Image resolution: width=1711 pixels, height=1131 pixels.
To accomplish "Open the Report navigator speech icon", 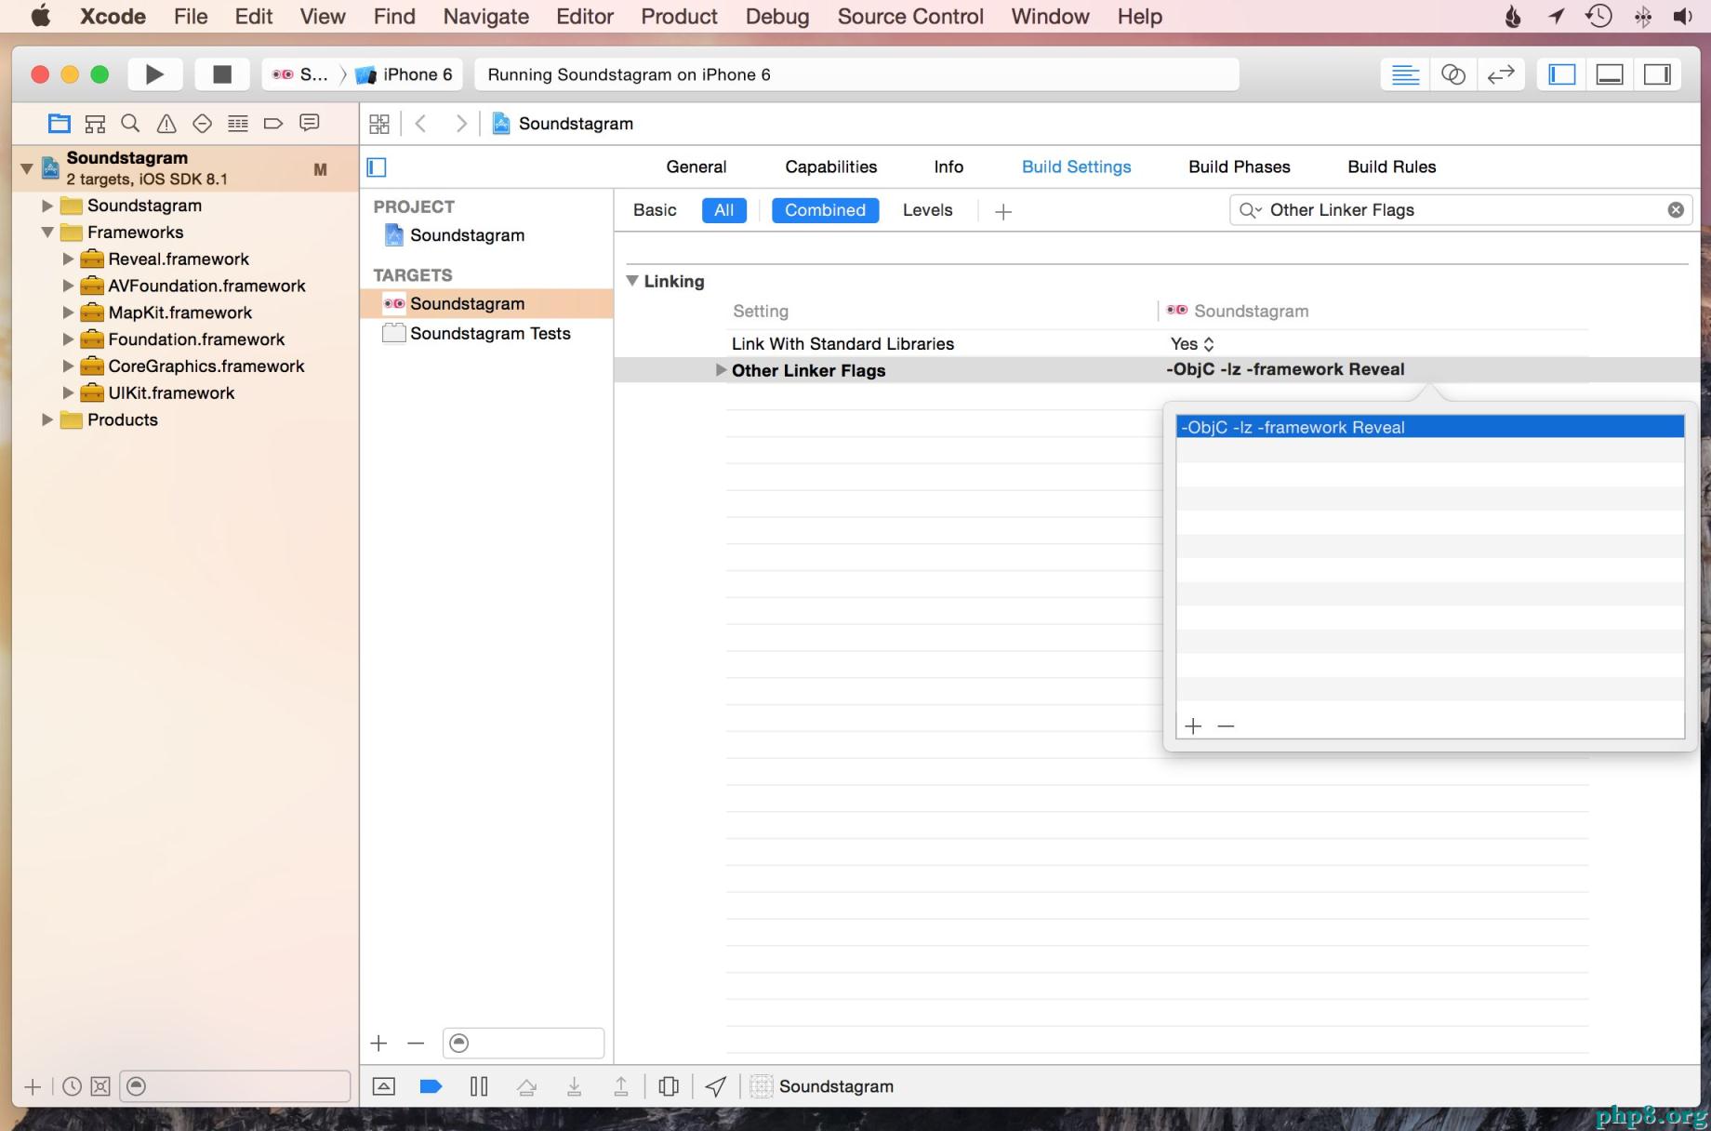I will click(x=310, y=123).
